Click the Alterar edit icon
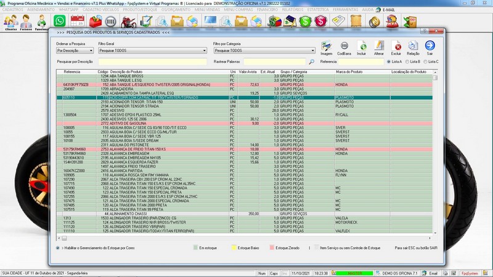Image resolution: width=493 pixels, height=277 pixels. click(380, 46)
